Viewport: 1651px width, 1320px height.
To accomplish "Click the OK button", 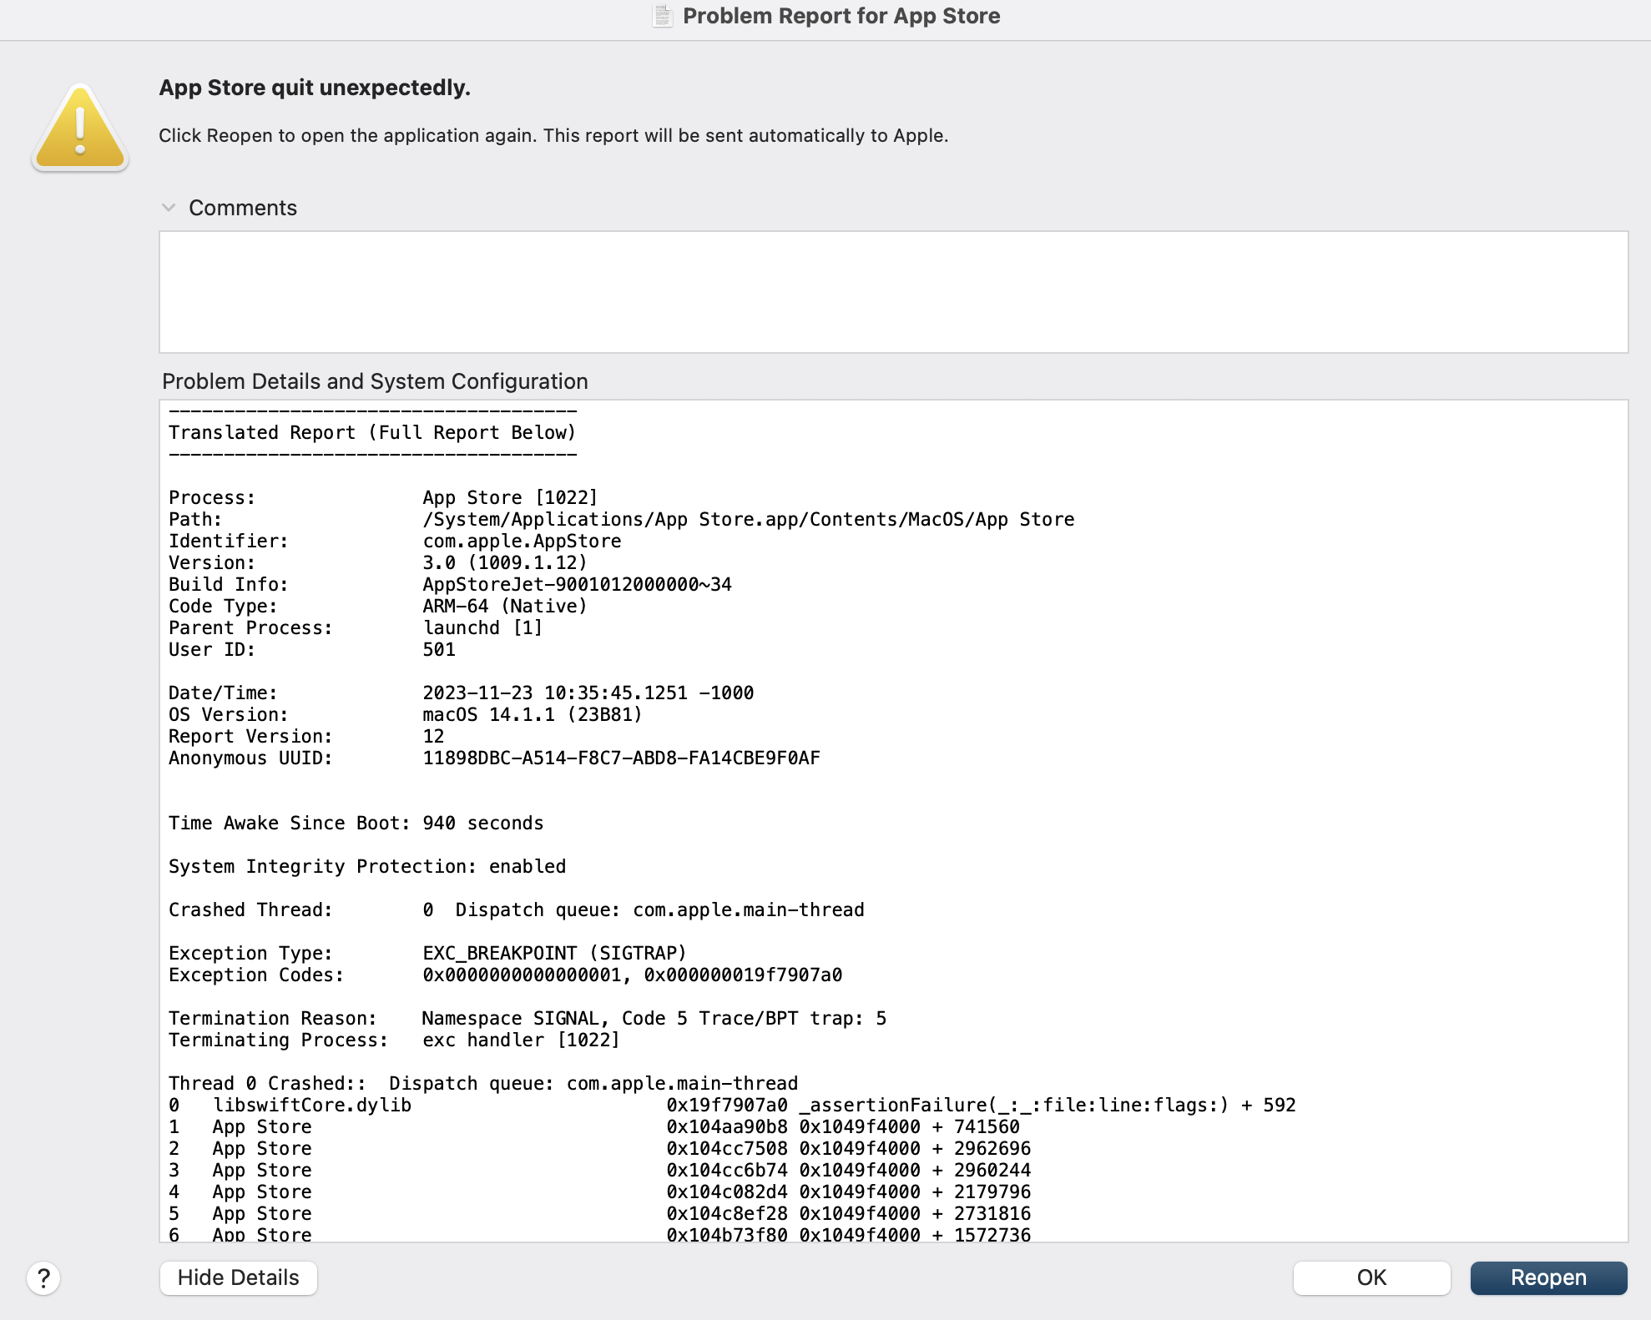I will coord(1371,1277).
